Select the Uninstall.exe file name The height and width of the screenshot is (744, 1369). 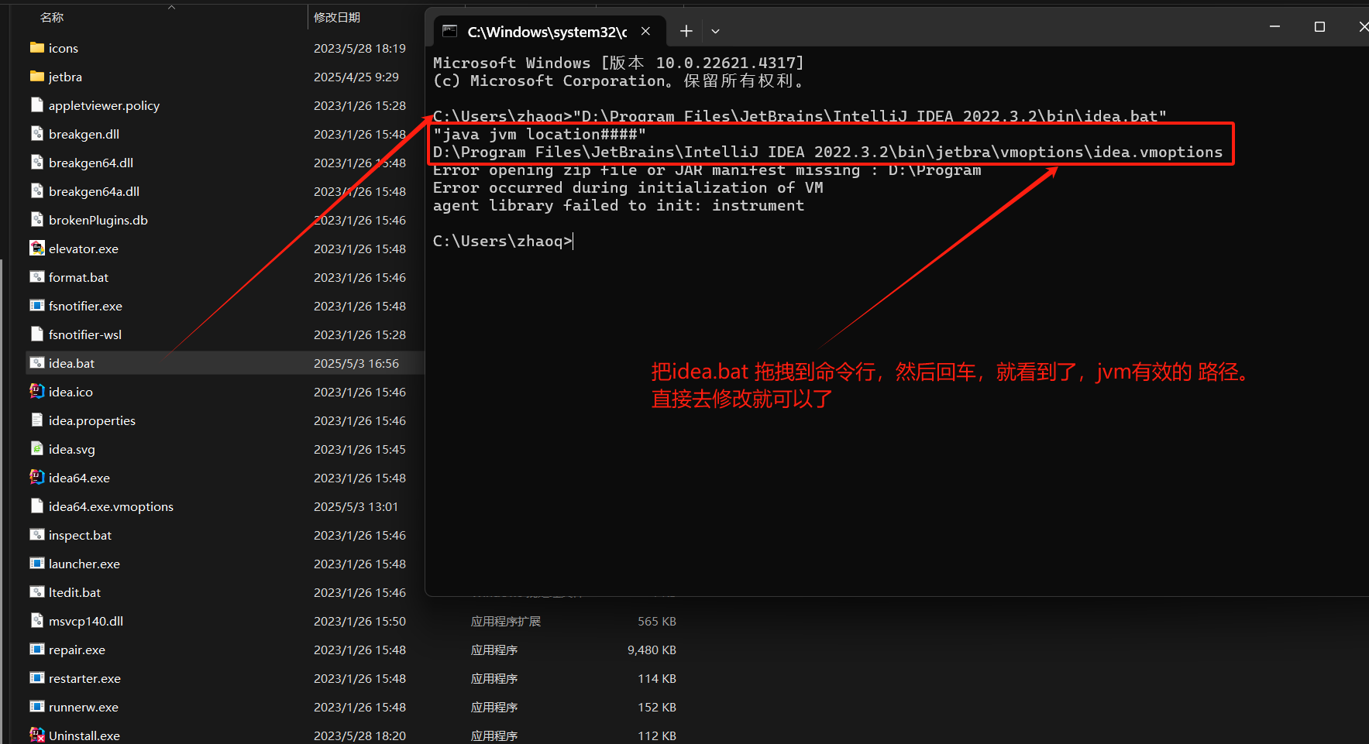[84, 735]
